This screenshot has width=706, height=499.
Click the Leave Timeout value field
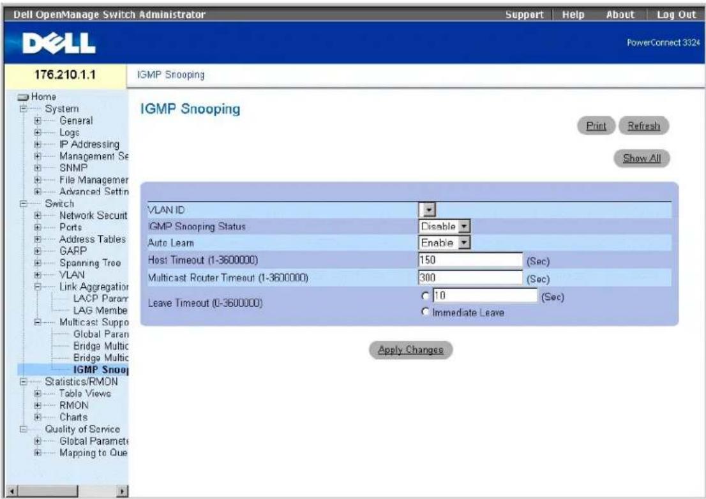click(485, 295)
